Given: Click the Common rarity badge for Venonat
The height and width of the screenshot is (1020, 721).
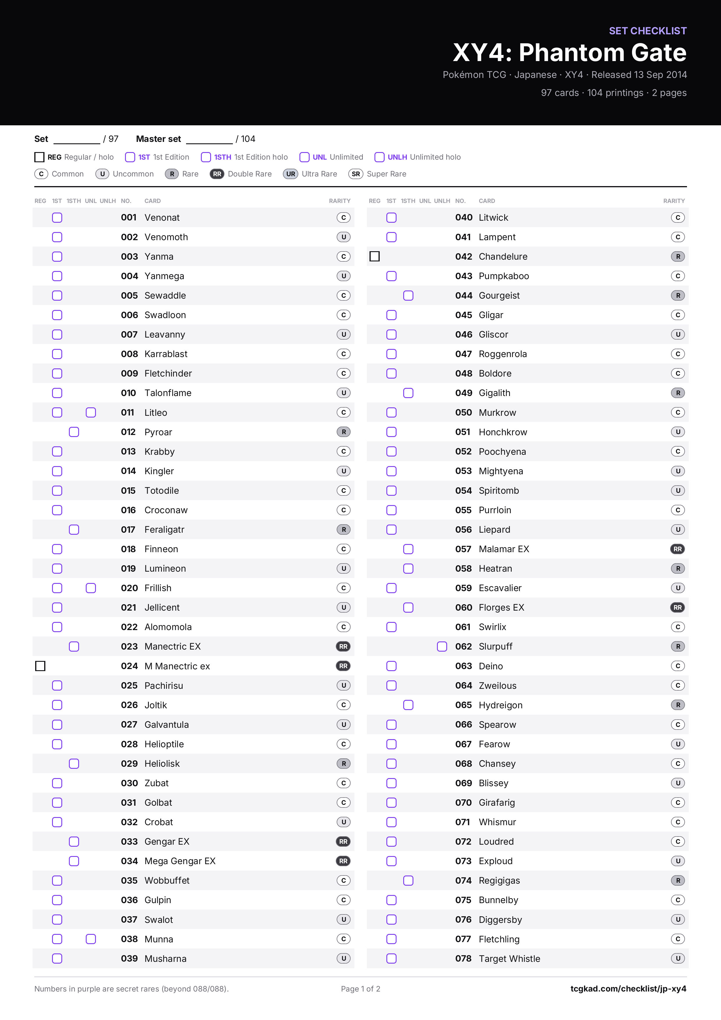Looking at the screenshot, I should pyautogui.click(x=343, y=217).
